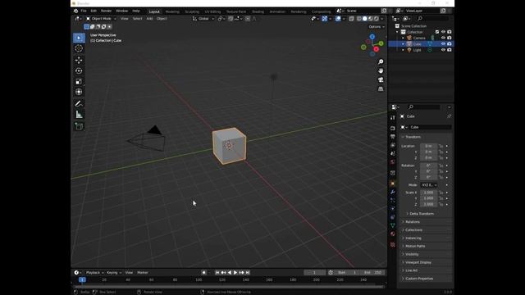Click the Scale X value field
525x295 pixels.
click(428, 193)
